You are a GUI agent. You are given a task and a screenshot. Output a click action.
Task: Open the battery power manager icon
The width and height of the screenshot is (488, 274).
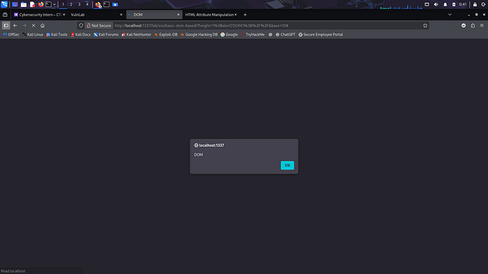click(x=454, y=4)
